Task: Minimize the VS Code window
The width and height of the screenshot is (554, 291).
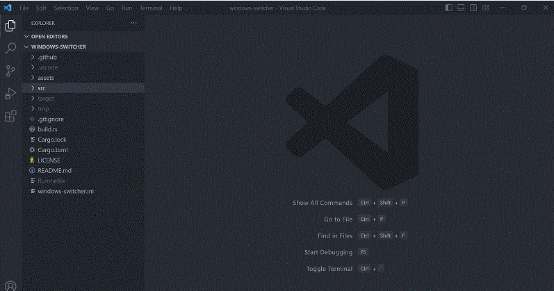Action: 503,8
